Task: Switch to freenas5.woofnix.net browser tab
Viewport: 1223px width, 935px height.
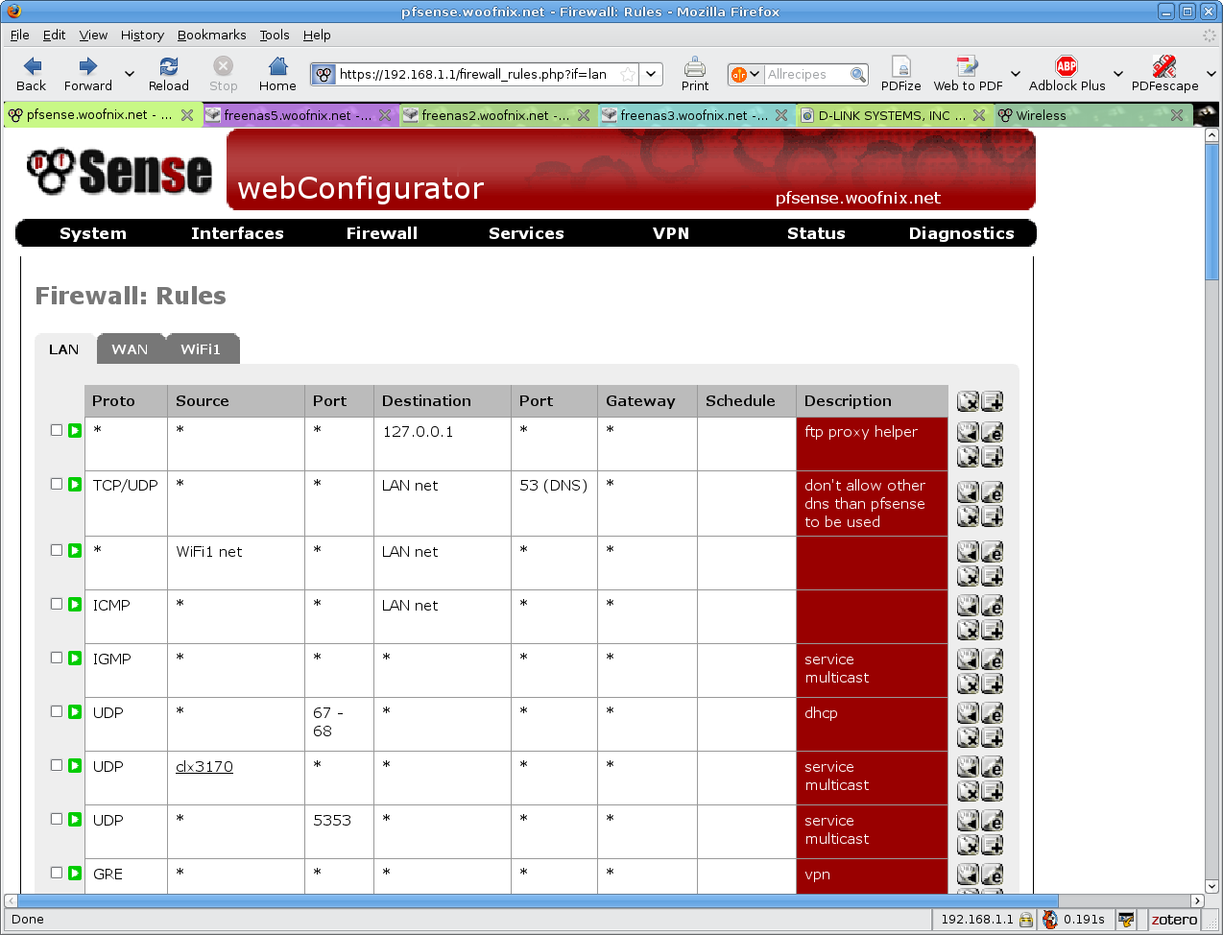Action: 299,115
